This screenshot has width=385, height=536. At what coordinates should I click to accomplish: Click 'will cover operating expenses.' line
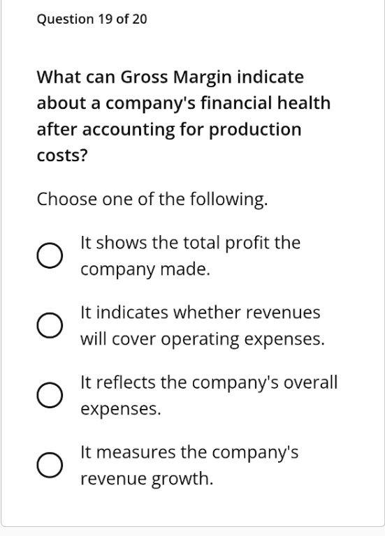[x=202, y=339]
